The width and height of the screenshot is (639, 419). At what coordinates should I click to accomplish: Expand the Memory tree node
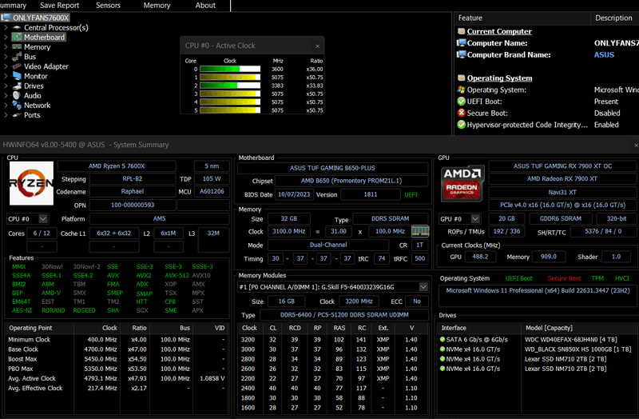point(6,47)
